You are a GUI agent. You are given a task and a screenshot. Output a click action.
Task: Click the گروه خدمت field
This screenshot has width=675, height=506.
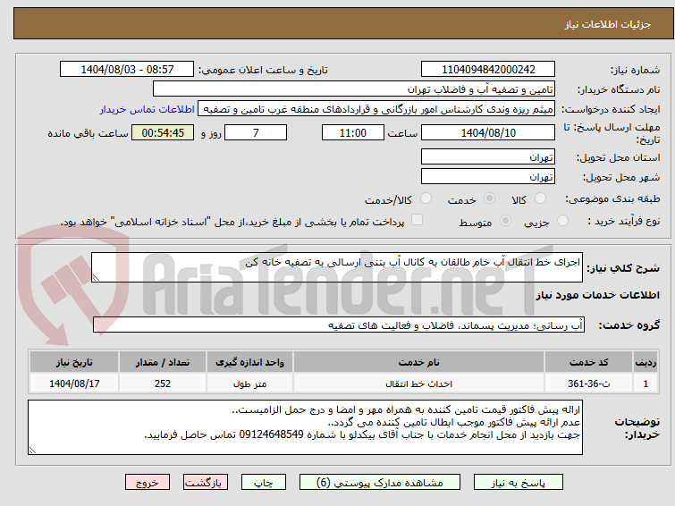point(339,325)
